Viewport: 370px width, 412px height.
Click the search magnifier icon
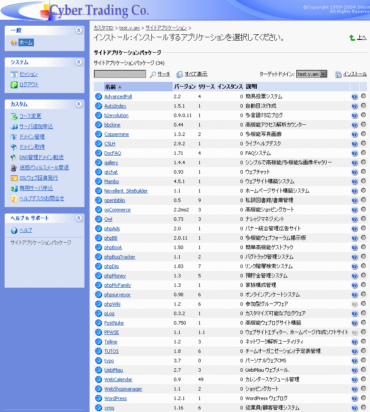pos(153,74)
